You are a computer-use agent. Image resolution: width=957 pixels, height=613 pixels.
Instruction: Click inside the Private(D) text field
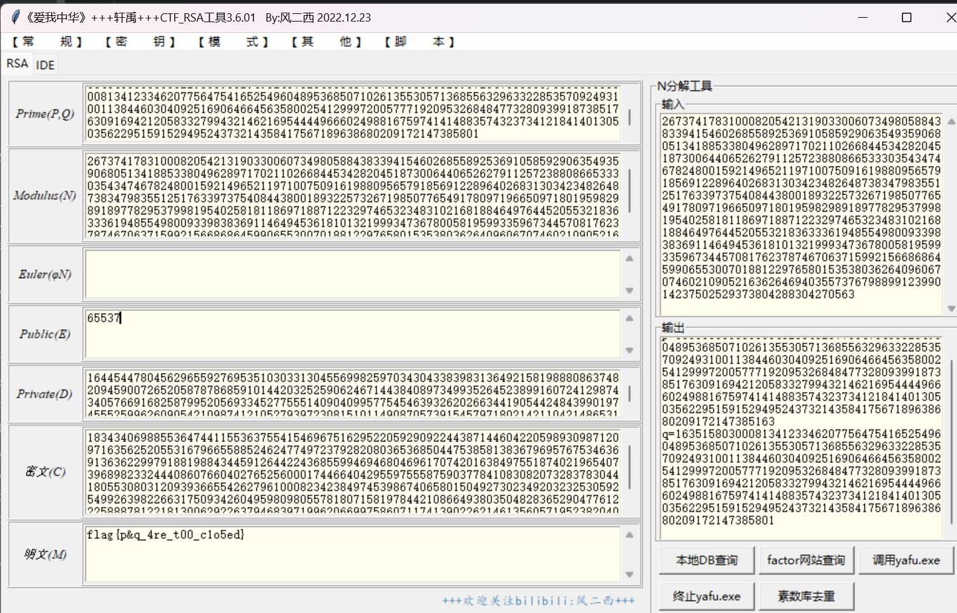[353, 393]
